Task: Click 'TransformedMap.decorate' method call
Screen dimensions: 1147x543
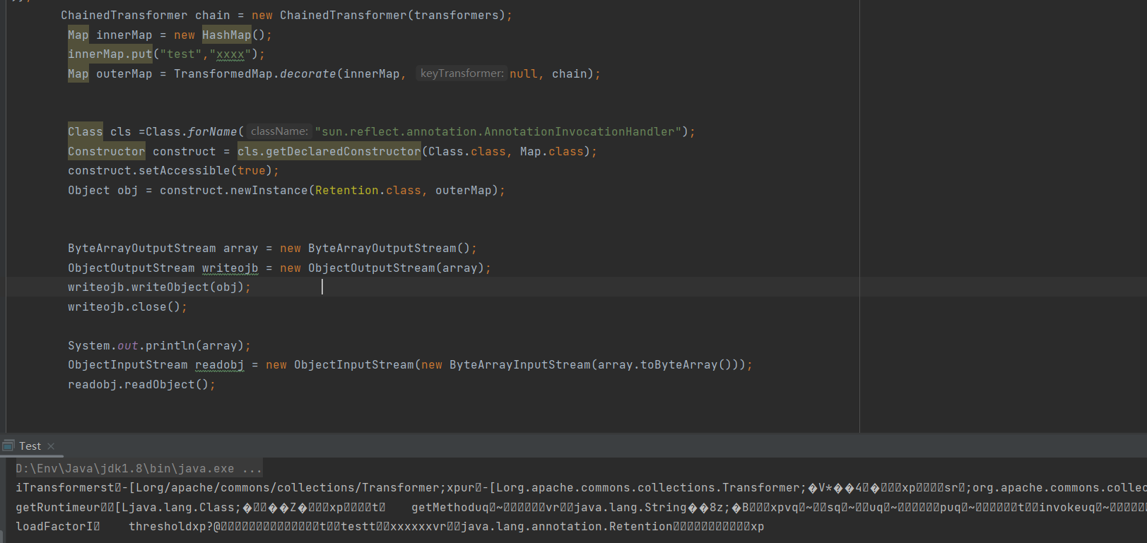Action: click(255, 73)
